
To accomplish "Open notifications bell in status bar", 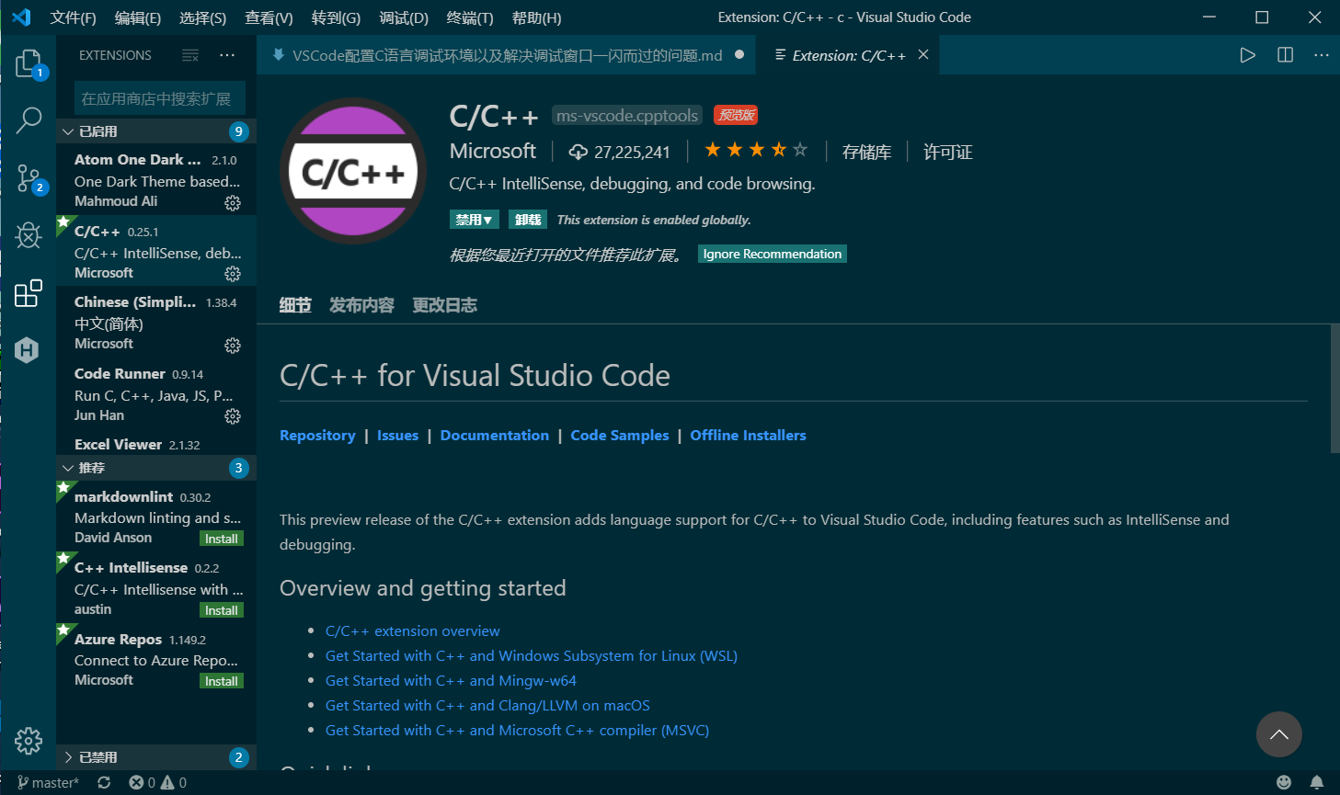I will (x=1317, y=782).
